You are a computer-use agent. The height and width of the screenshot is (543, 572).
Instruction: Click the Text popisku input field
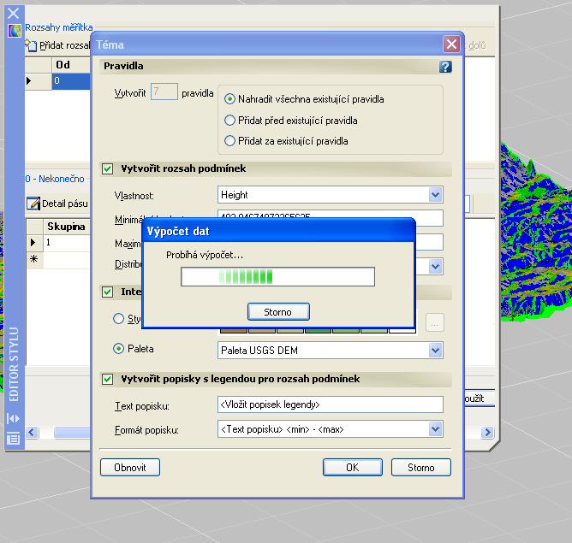[330, 404]
